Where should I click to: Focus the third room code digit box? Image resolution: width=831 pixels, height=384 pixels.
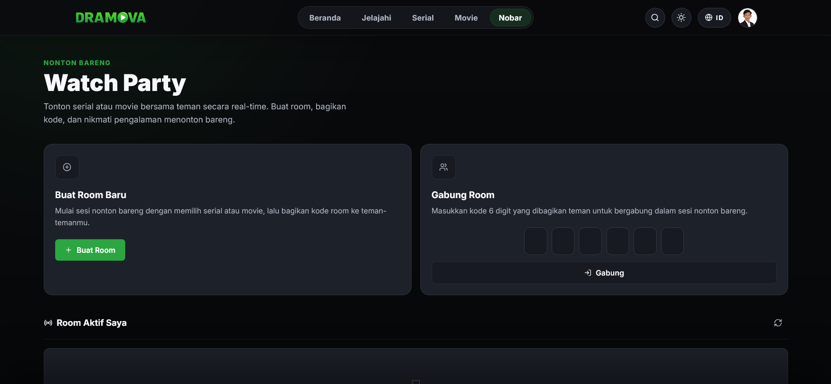(x=590, y=241)
